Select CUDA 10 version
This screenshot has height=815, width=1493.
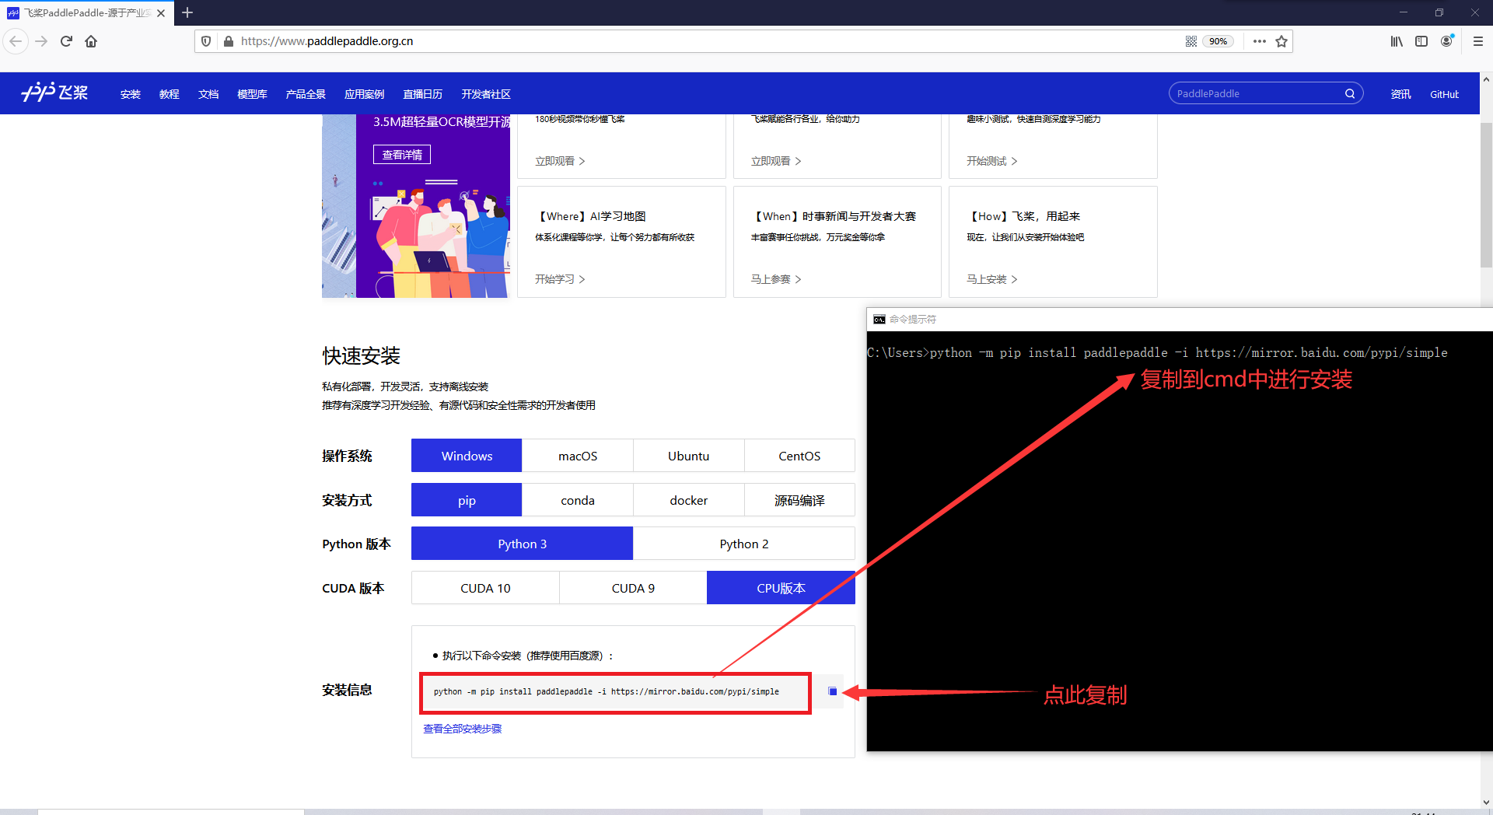pyautogui.click(x=485, y=588)
